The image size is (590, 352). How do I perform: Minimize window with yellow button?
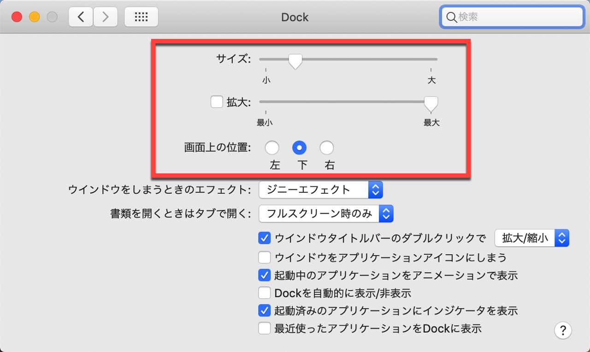(35, 17)
